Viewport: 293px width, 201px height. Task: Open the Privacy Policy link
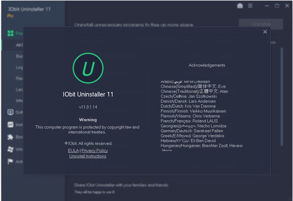(x=95, y=150)
